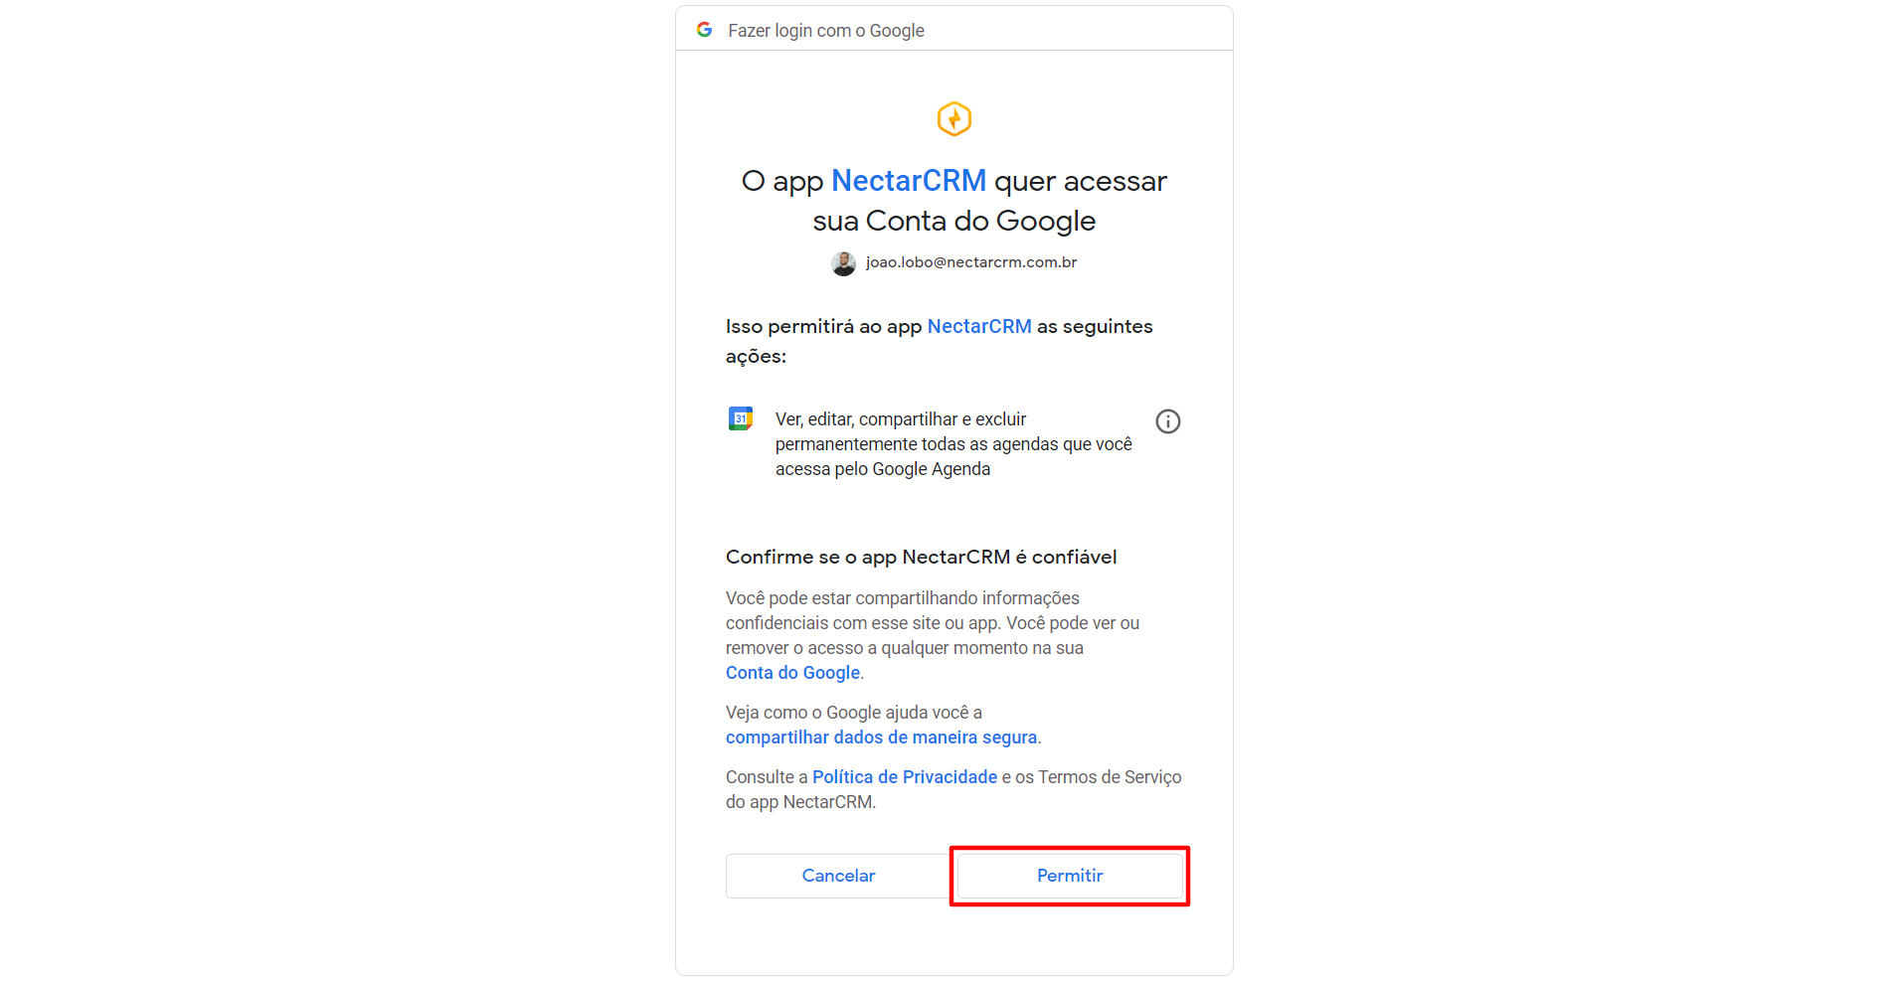The height and width of the screenshot is (984, 1901).
Task: Click the 'sua Conta do Google' title line
Action: coord(954,221)
